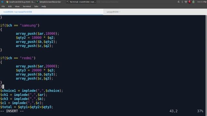The height and width of the screenshot is (116, 207).
Task: Open the Wi-Fi network tray icon
Action: pos(186,2)
